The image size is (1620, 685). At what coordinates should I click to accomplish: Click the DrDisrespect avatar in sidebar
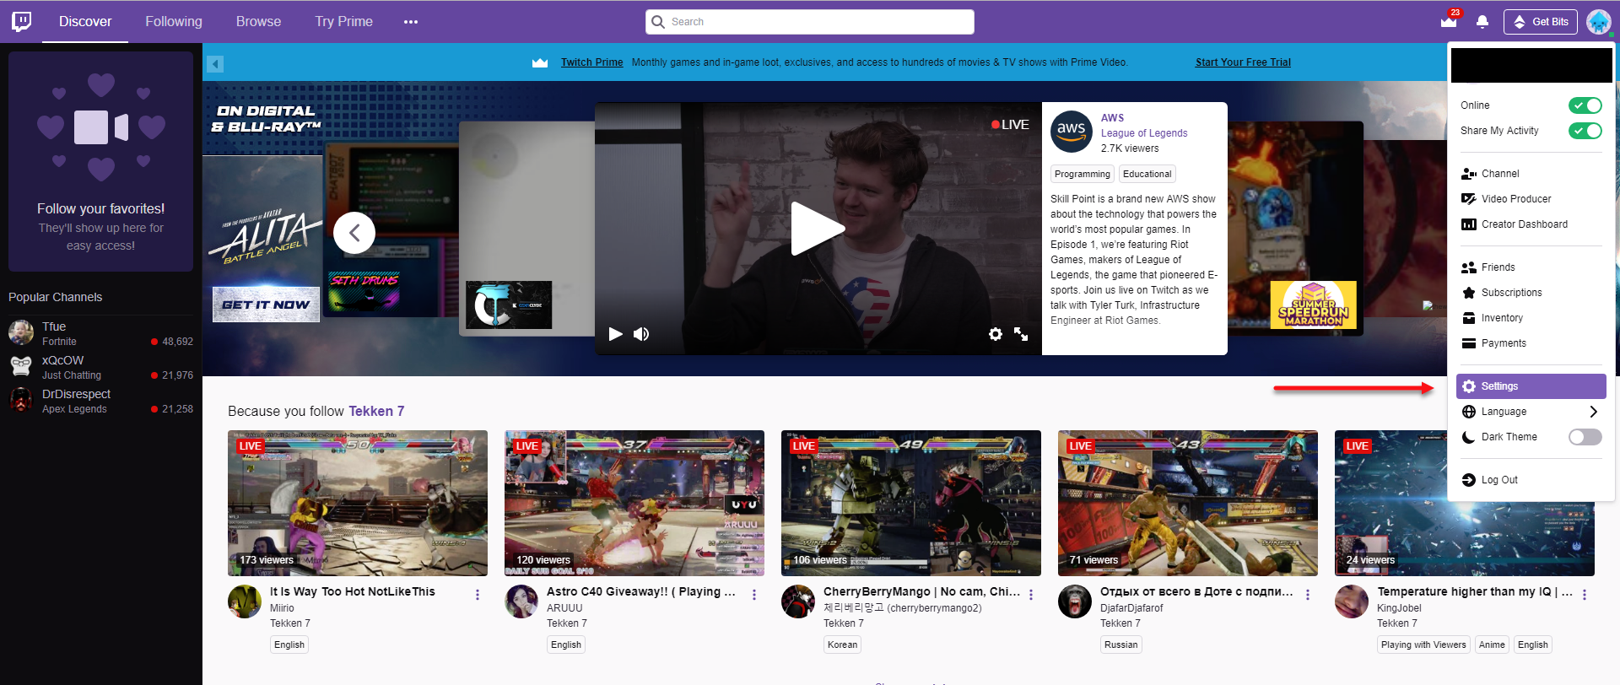pos(21,400)
